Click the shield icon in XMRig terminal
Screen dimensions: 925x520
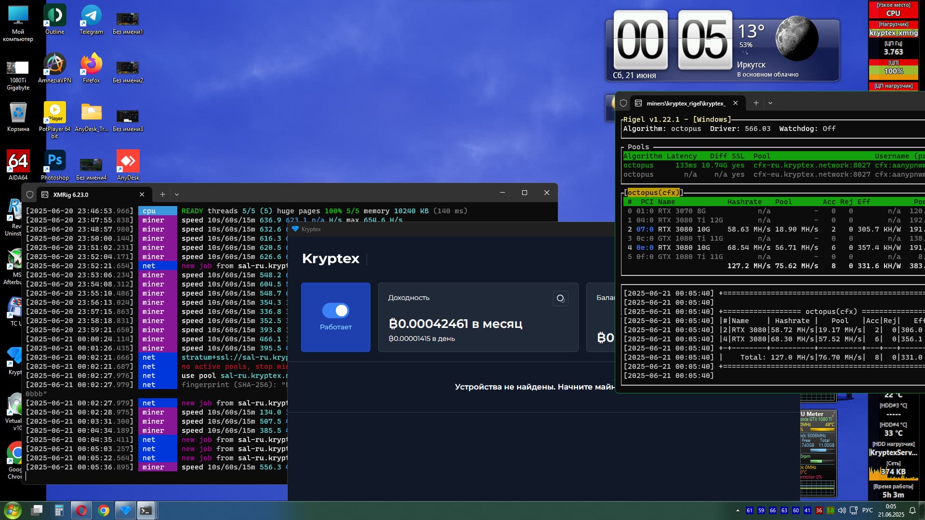[30, 195]
